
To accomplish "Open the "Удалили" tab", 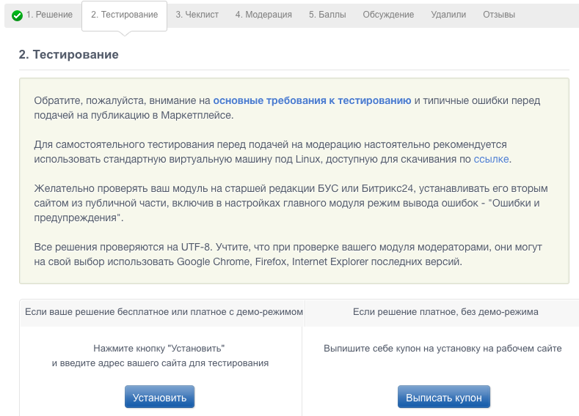I will coord(448,15).
